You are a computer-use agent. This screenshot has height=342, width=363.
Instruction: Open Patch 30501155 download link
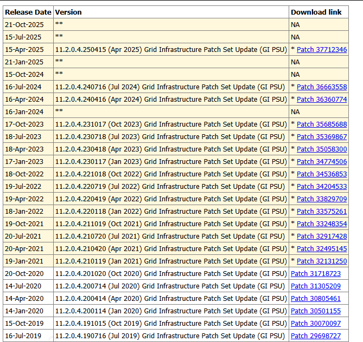tap(316, 312)
